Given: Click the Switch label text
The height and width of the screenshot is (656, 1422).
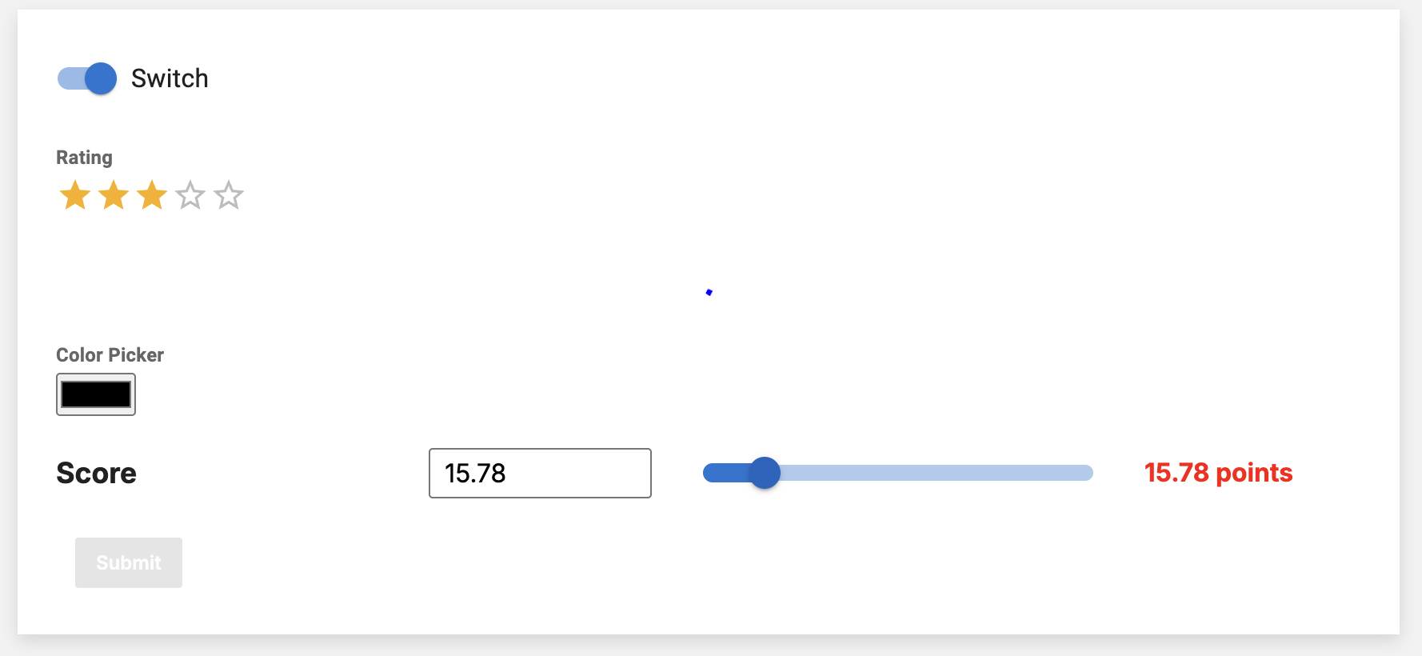Looking at the screenshot, I should [170, 78].
